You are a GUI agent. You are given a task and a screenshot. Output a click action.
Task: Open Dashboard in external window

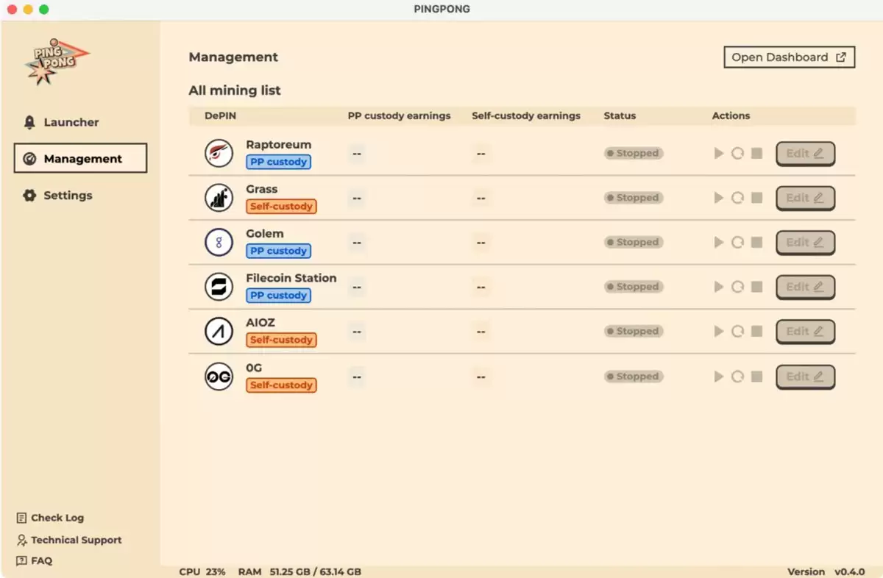point(789,57)
